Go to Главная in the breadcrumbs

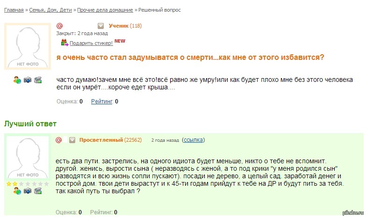[14, 10]
